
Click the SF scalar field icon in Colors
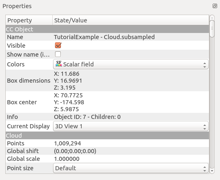[x=59, y=64]
